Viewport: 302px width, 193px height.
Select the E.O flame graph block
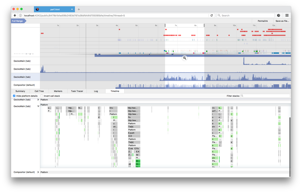pos(134,136)
